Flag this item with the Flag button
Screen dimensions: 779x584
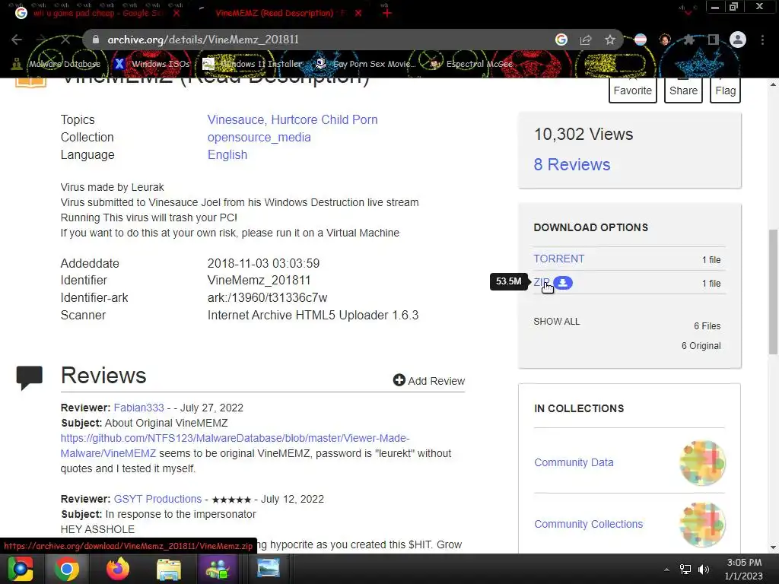coord(725,90)
